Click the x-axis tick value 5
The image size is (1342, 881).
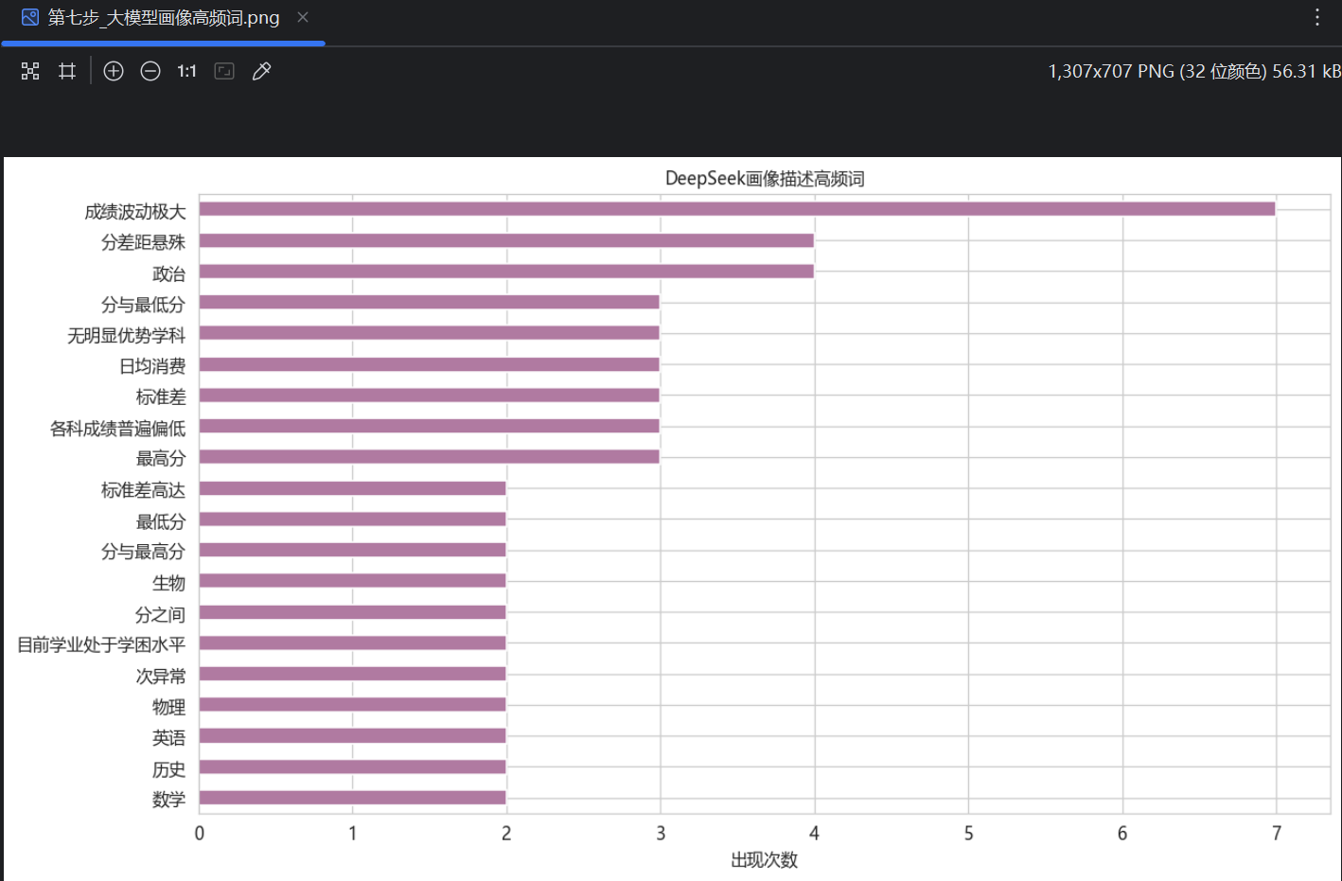968,834
